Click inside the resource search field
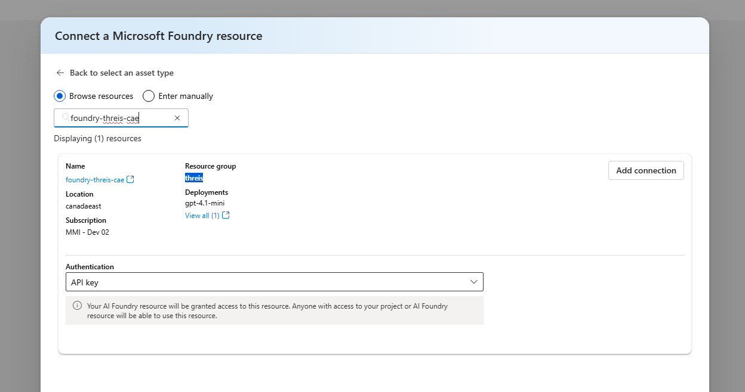Image resolution: width=745 pixels, height=392 pixels. tap(121, 118)
